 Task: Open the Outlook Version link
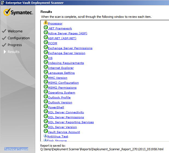(60, 103)
